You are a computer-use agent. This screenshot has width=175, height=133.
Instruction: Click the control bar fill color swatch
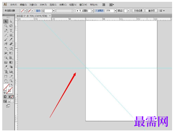22,11
